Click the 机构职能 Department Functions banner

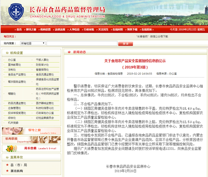click(31, 140)
